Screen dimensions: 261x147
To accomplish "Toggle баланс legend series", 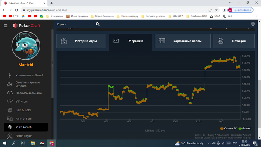I will [x=245, y=128].
